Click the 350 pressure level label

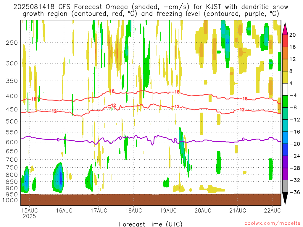coord(12,81)
